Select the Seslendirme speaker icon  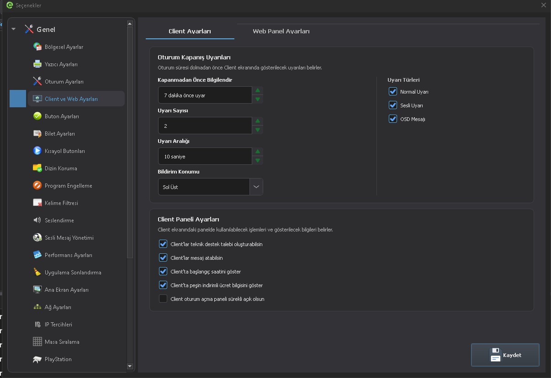37,220
